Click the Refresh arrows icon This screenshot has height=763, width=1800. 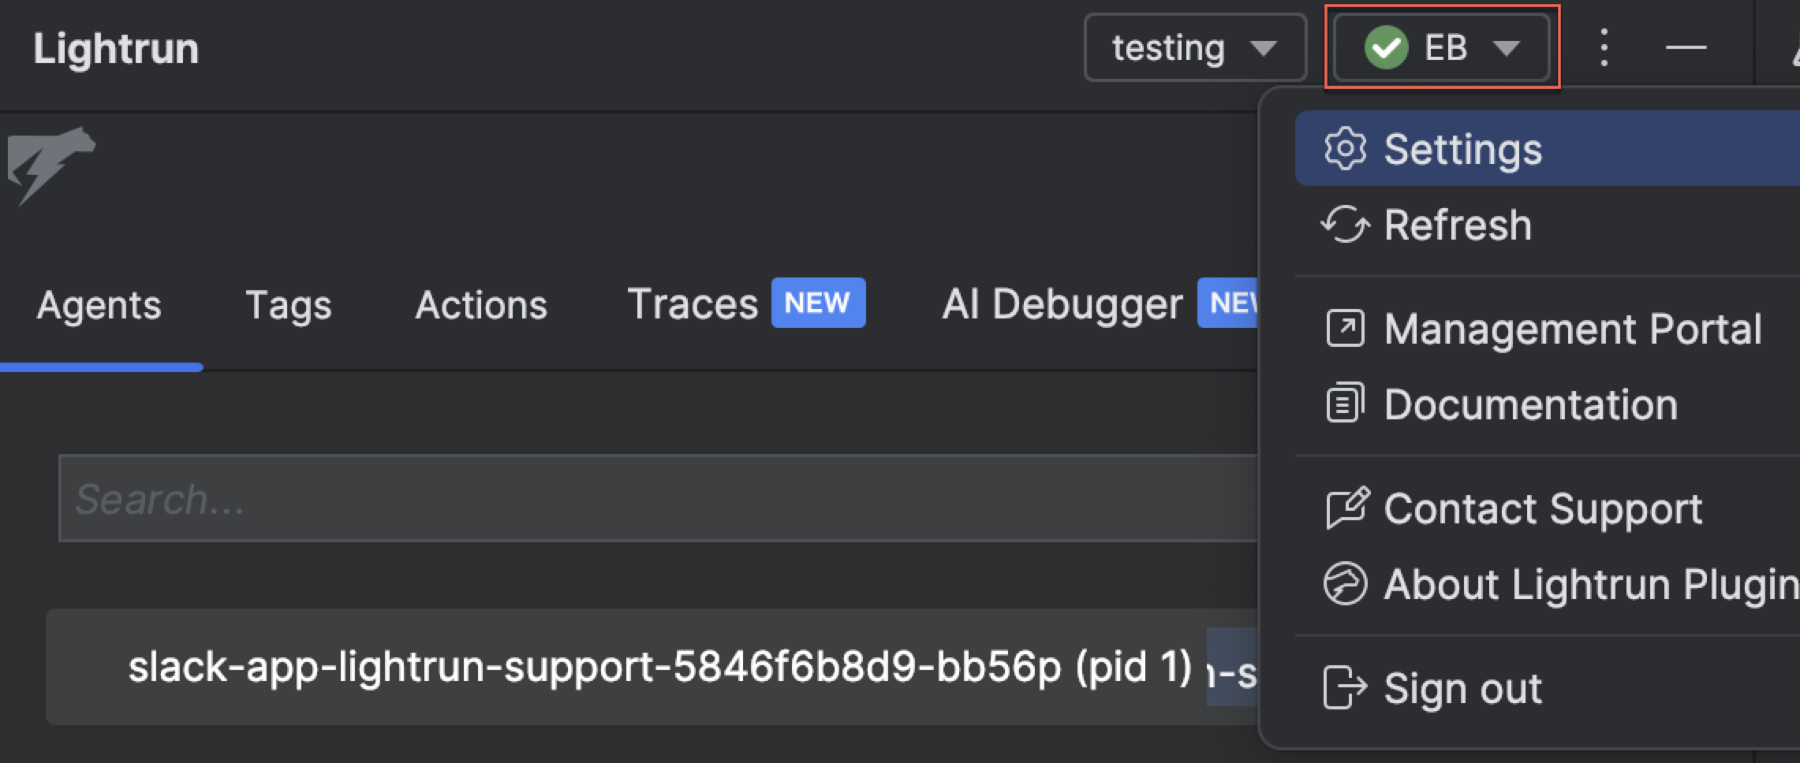pyautogui.click(x=1345, y=225)
